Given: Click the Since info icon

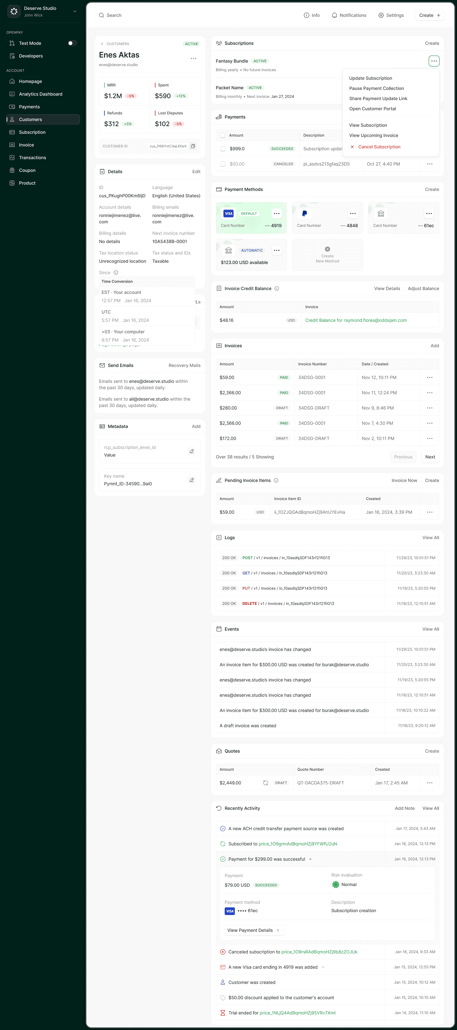Looking at the screenshot, I should click(x=116, y=273).
